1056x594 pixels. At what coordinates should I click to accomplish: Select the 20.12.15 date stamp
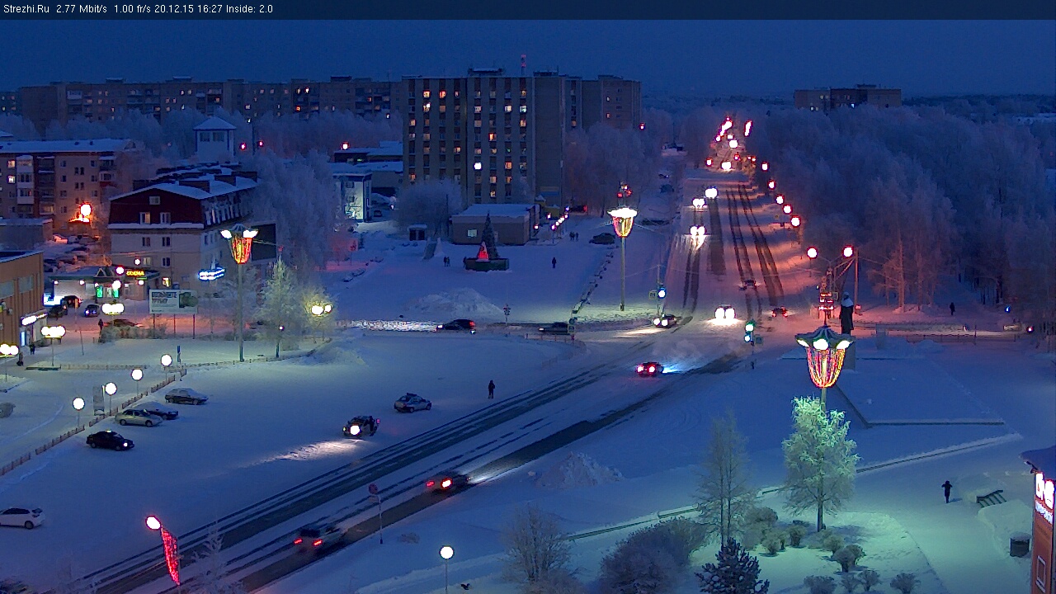[x=174, y=9]
